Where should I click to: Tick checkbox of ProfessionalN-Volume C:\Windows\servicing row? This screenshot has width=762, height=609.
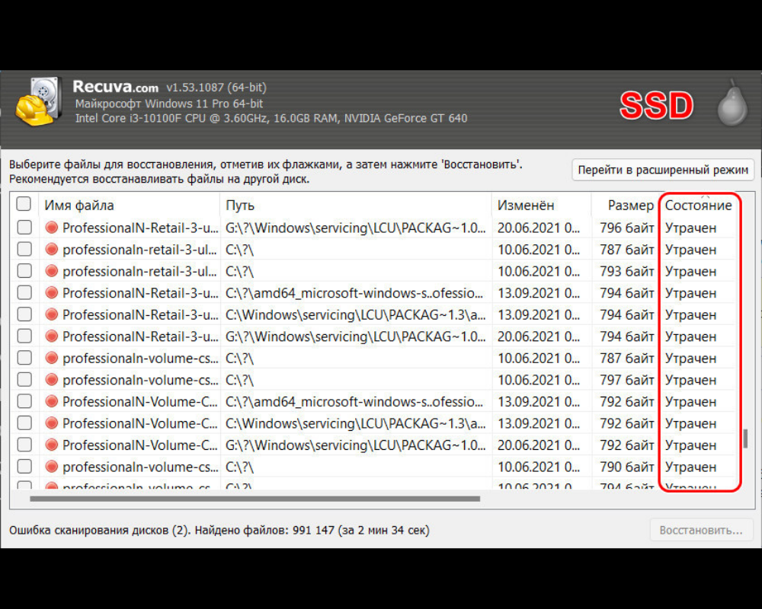24,423
